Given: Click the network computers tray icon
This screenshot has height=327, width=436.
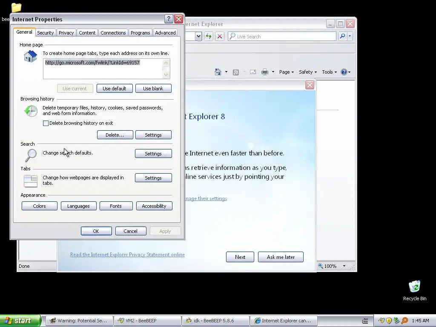Looking at the screenshot, I should click(x=397, y=321).
